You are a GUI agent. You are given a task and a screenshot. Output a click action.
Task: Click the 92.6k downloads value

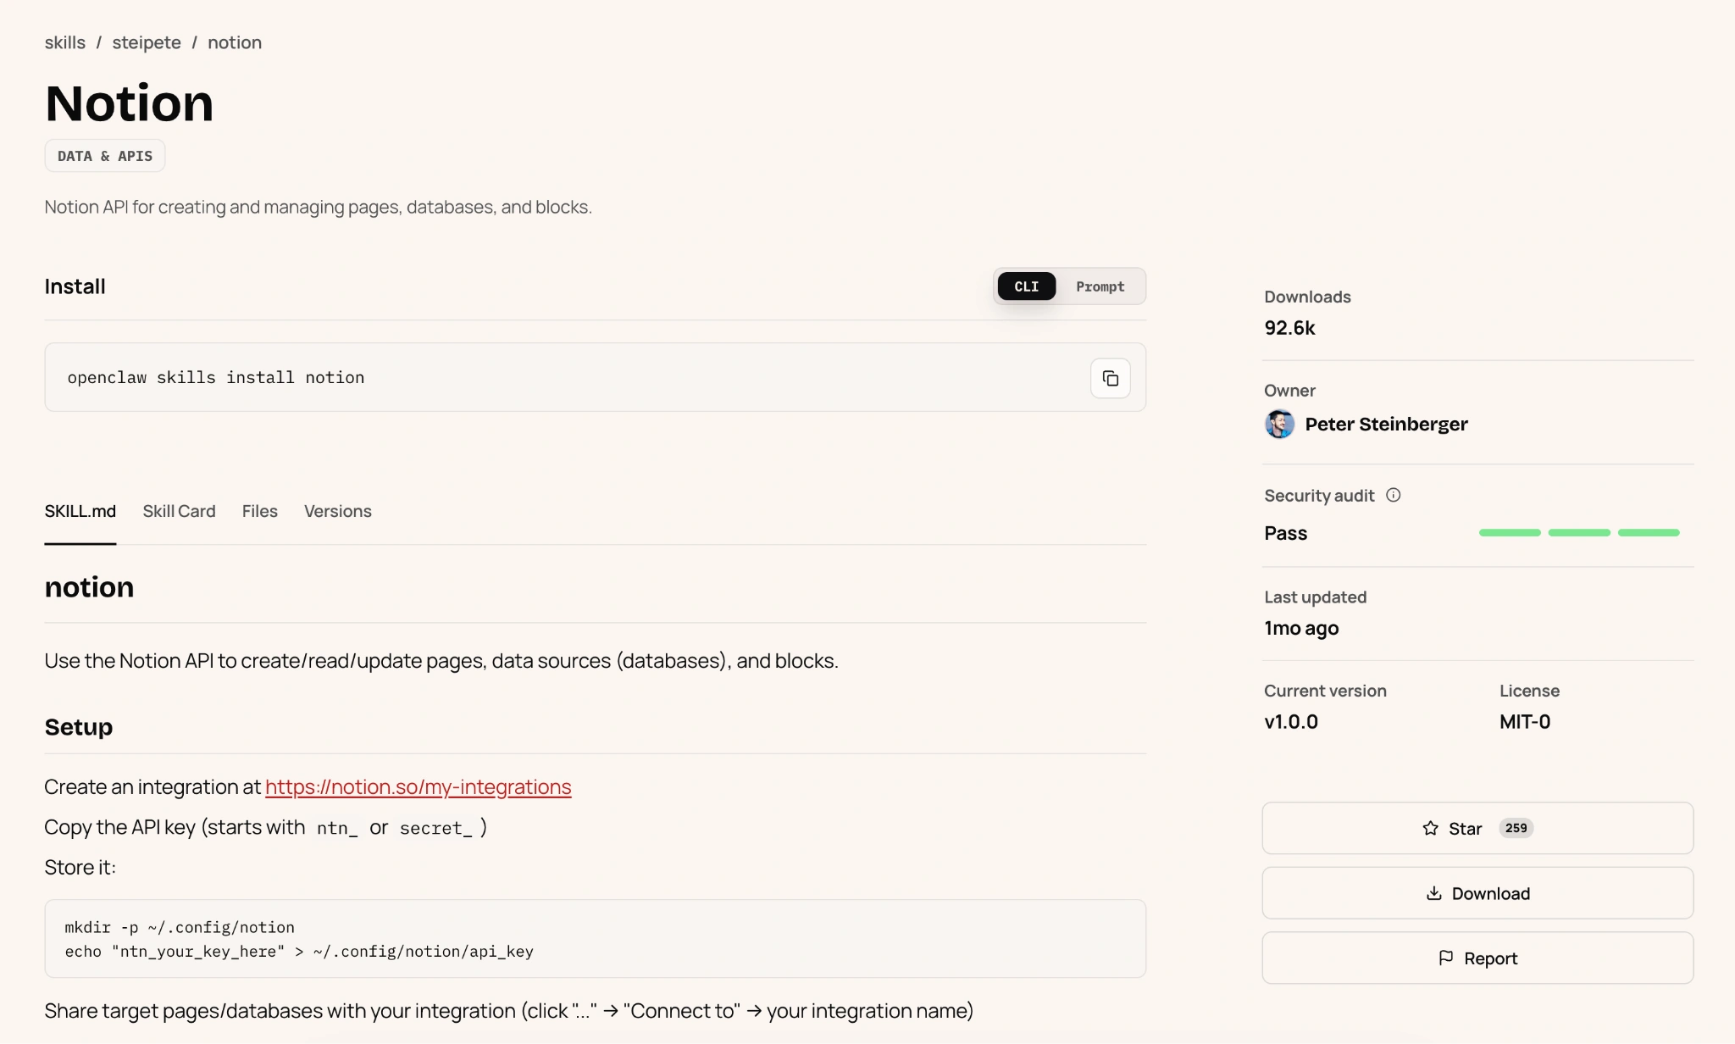(1289, 328)
